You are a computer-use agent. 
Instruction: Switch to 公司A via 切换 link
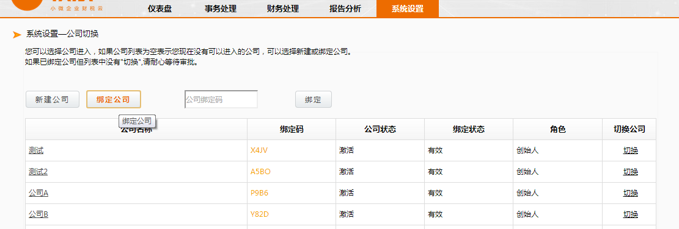[x=631, y=193]
